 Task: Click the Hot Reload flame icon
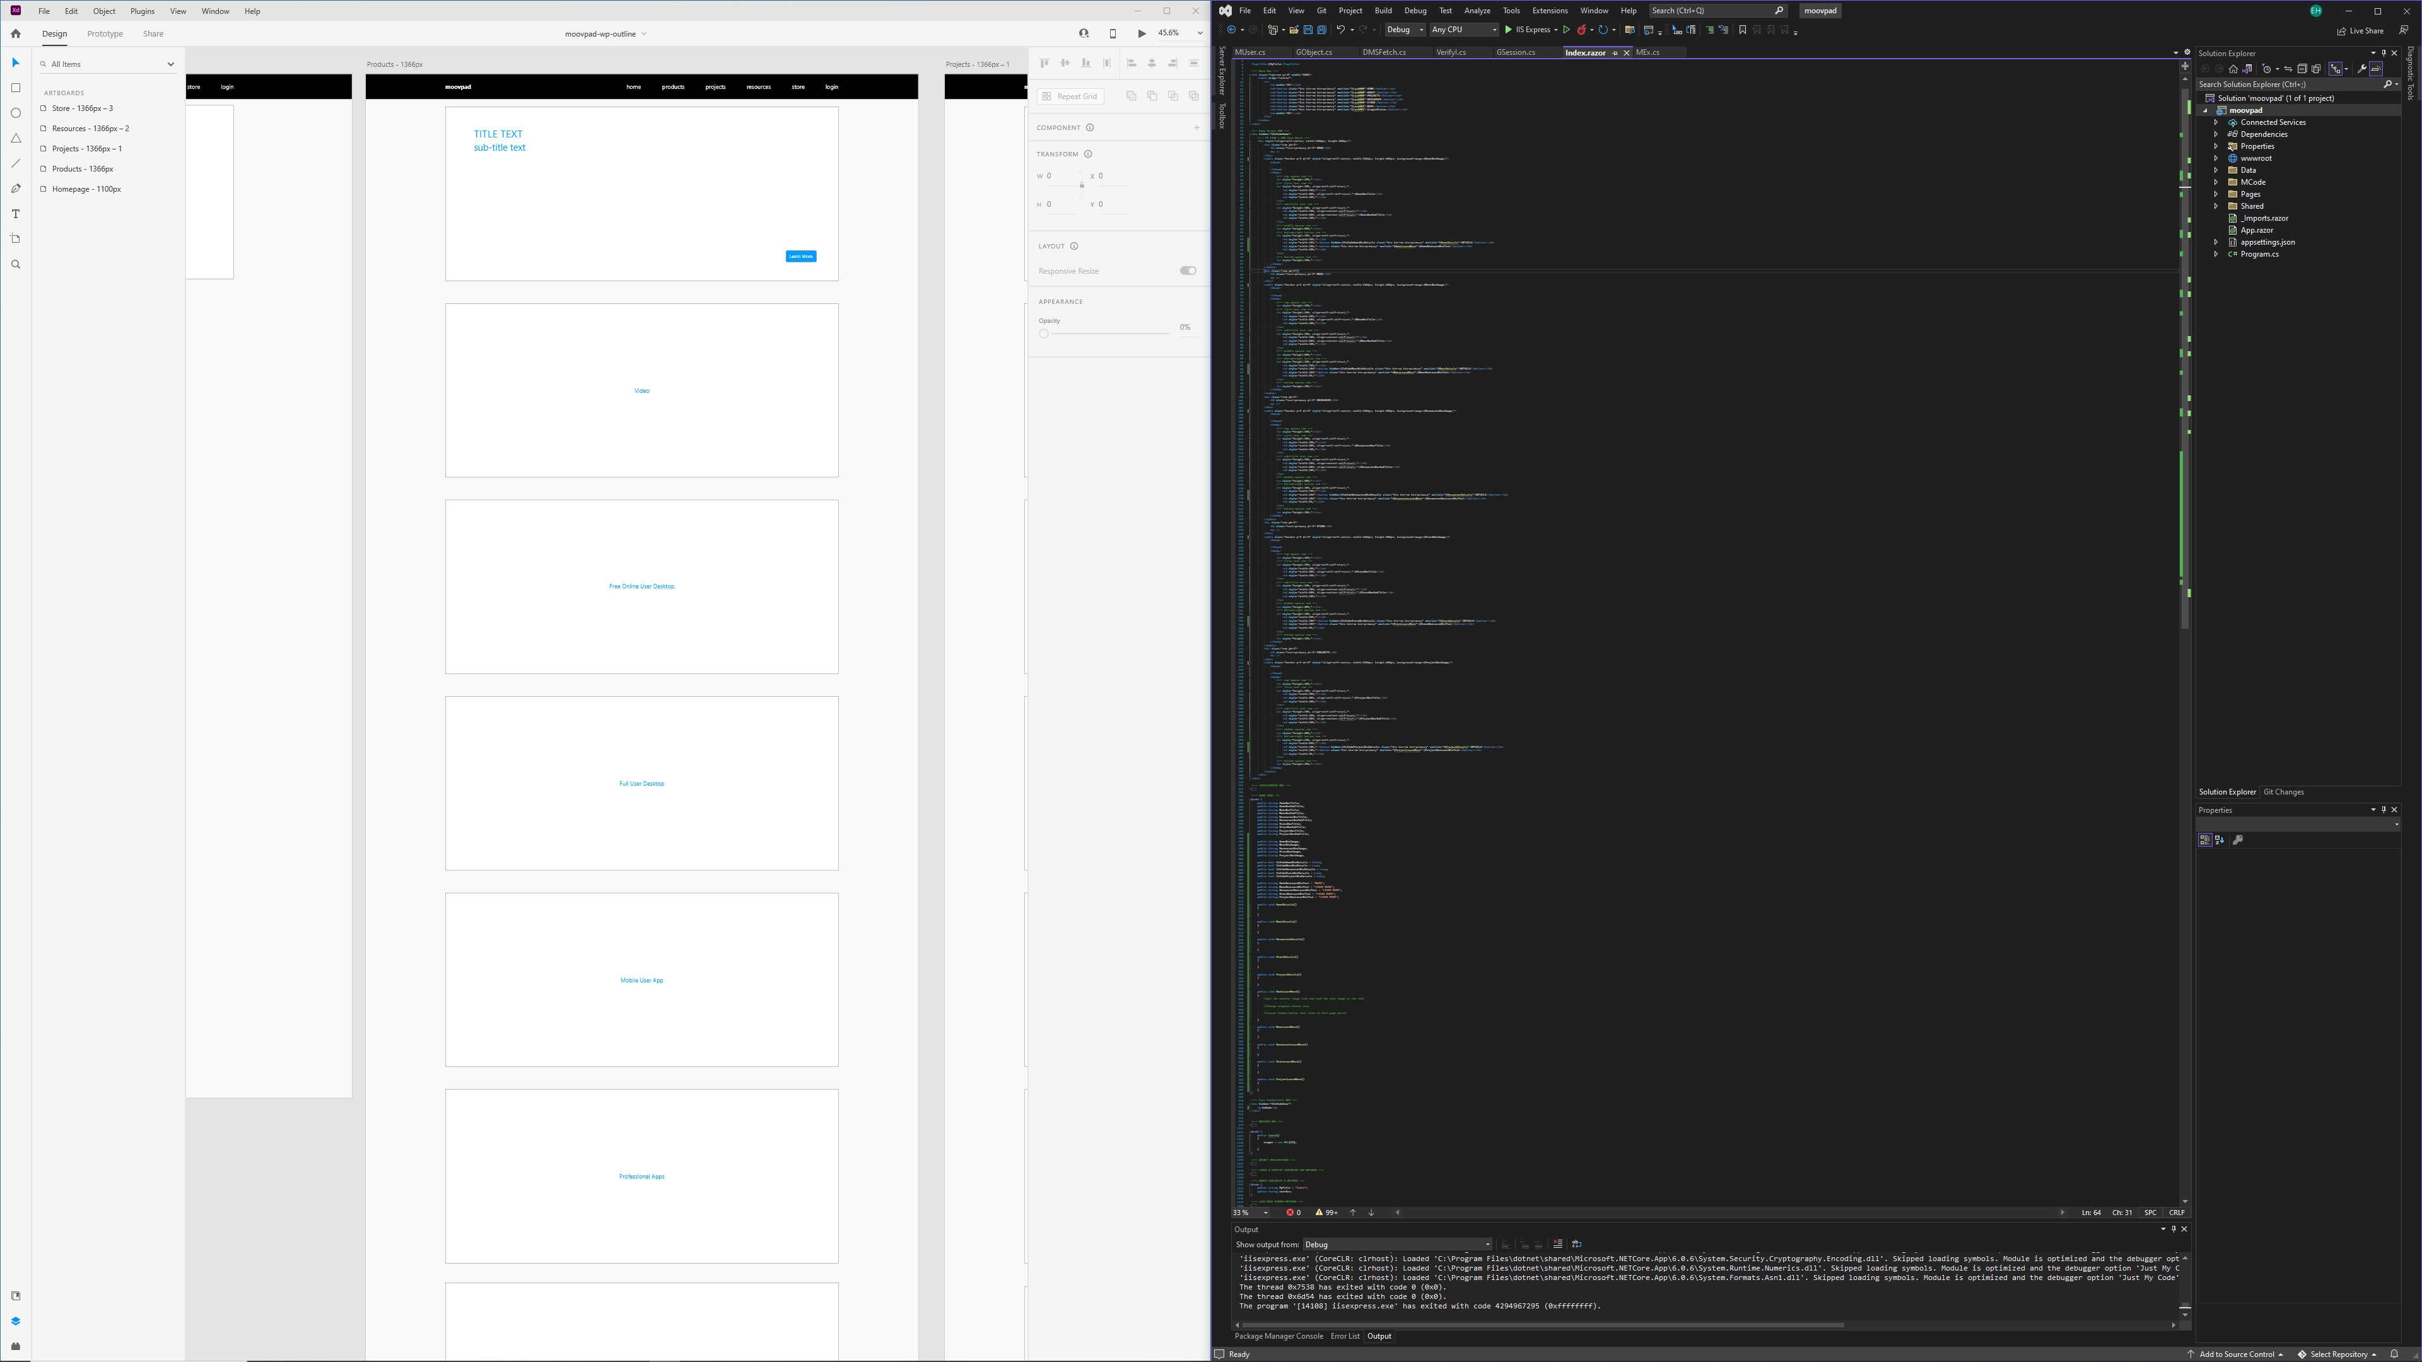pyautogui.click(x=1581, y=30)
